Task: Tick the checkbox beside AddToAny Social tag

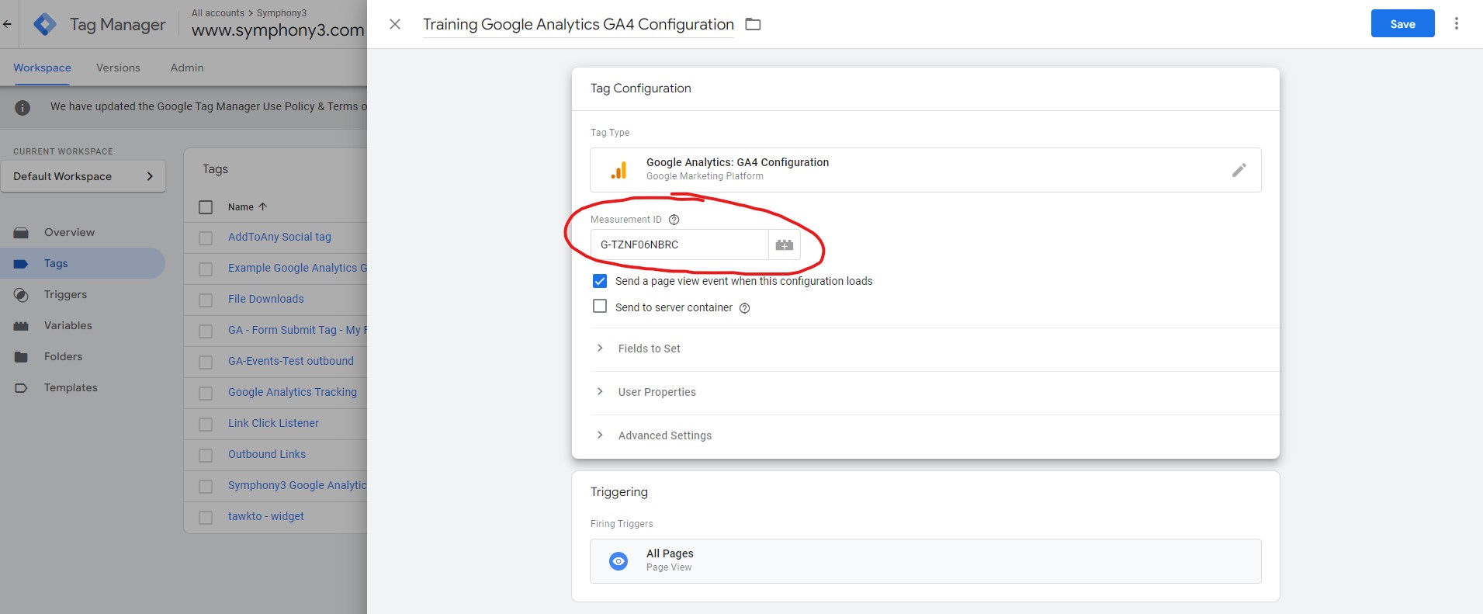Action: coord(206,238)
